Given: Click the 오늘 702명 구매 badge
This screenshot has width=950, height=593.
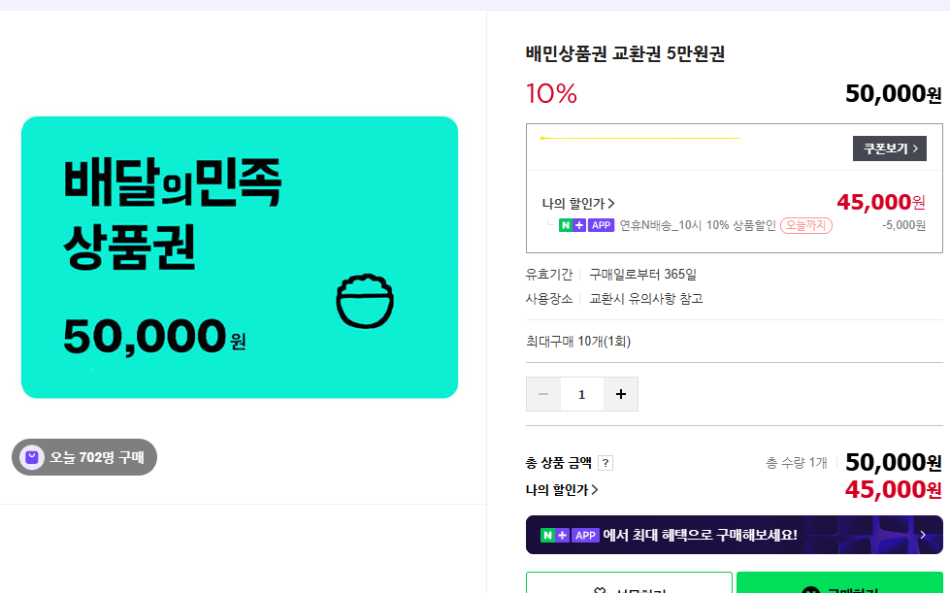Looking at the screenshot, I should 84,457.
